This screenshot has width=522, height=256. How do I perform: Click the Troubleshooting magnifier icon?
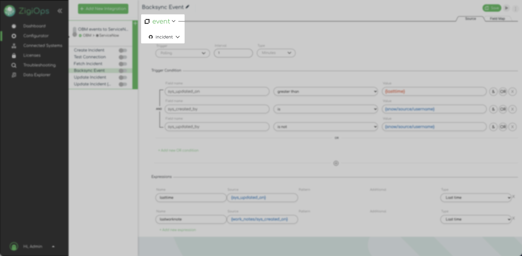(14, 65)
